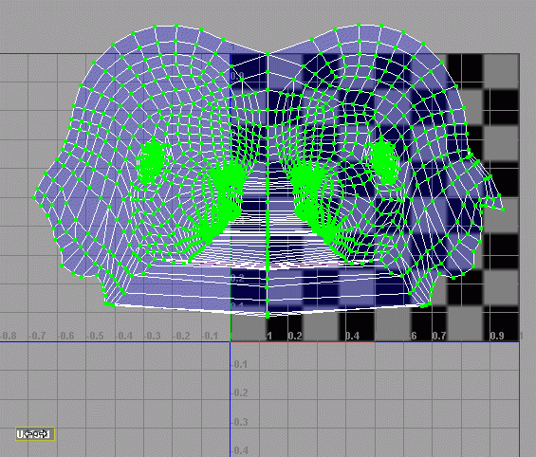Click the -0.4 label on the vertical axis
Viewport: 536px width, 457px height.
[240, 450]
